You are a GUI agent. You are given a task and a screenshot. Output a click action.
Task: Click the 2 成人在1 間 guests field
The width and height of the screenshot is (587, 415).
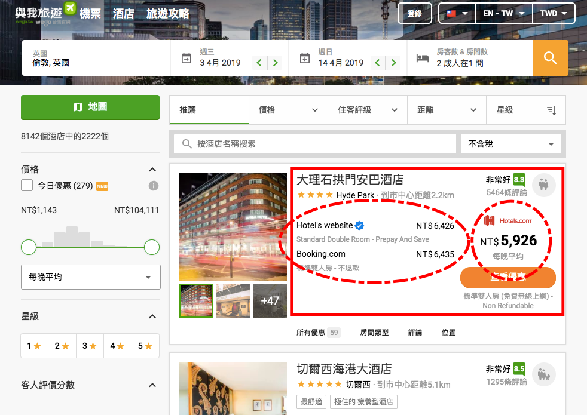pyautogui.click(x=469, y=58)
